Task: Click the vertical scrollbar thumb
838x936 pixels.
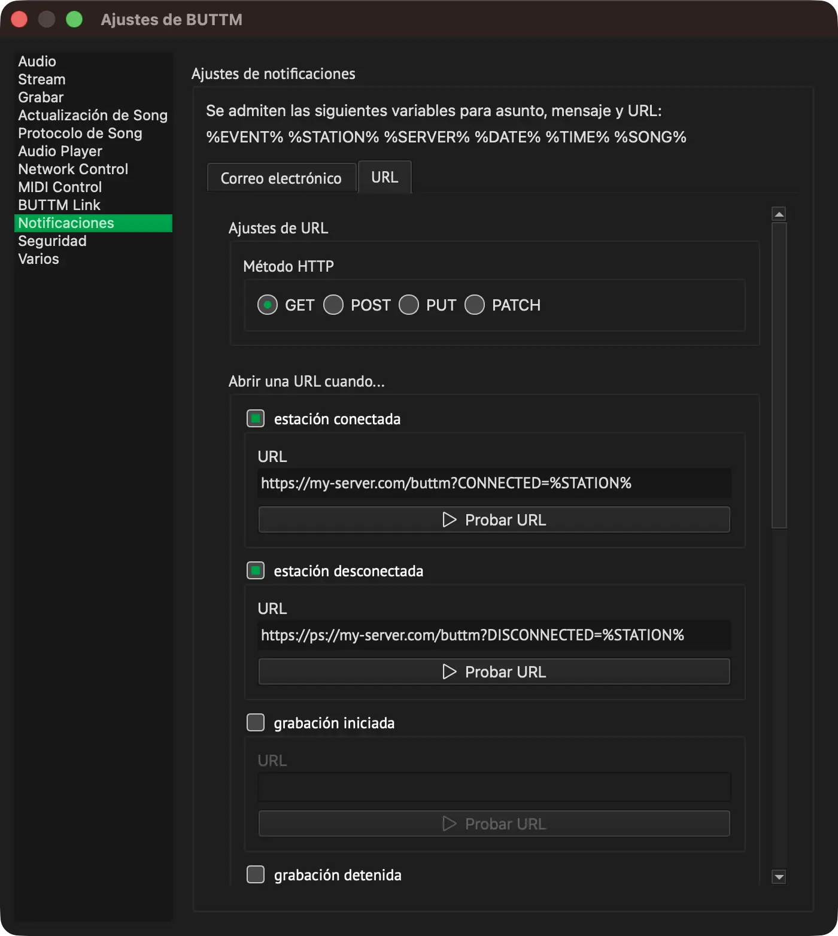Action: pyautogui.click(x=779, y=375)
